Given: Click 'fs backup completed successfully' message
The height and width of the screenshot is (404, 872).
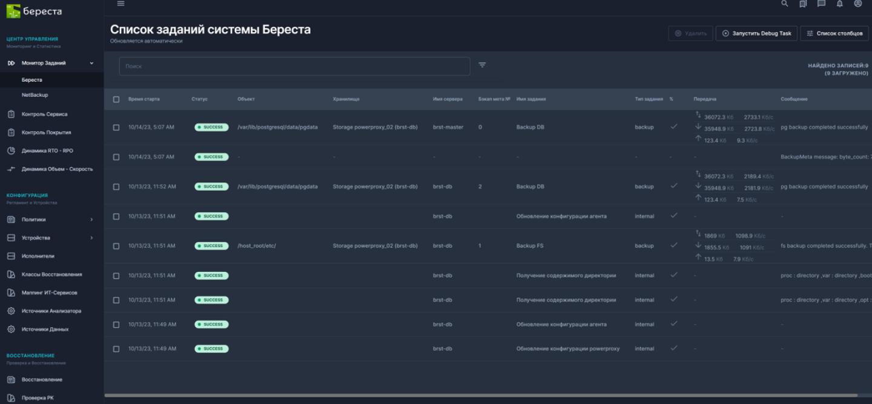Looking at the screenshot, I should coord(825,246).
